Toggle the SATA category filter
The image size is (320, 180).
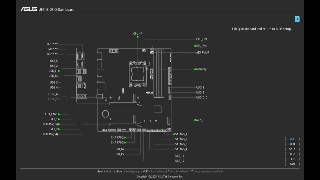coord(292,149)
